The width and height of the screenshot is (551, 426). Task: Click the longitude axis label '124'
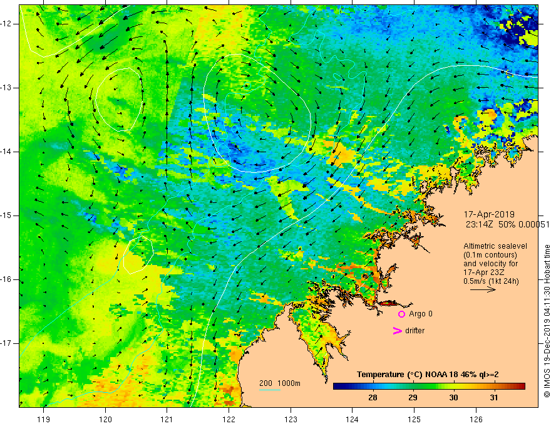pos(352,419)
